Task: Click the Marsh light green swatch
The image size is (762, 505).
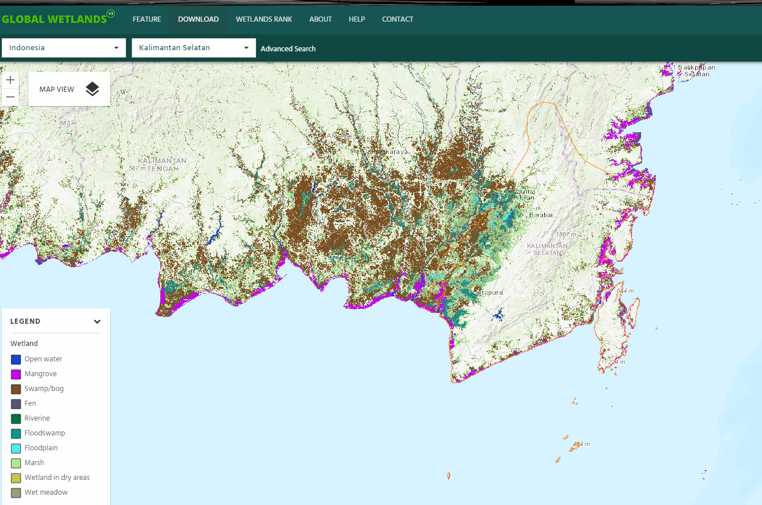Action: [16, 463]
